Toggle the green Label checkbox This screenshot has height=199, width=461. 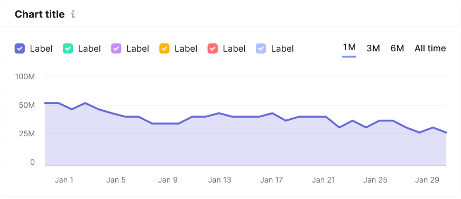(68, 49)
